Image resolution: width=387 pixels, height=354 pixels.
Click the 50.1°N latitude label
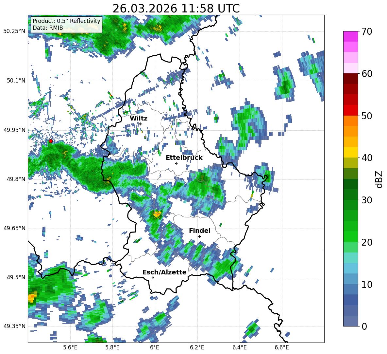tap(16, 81)
